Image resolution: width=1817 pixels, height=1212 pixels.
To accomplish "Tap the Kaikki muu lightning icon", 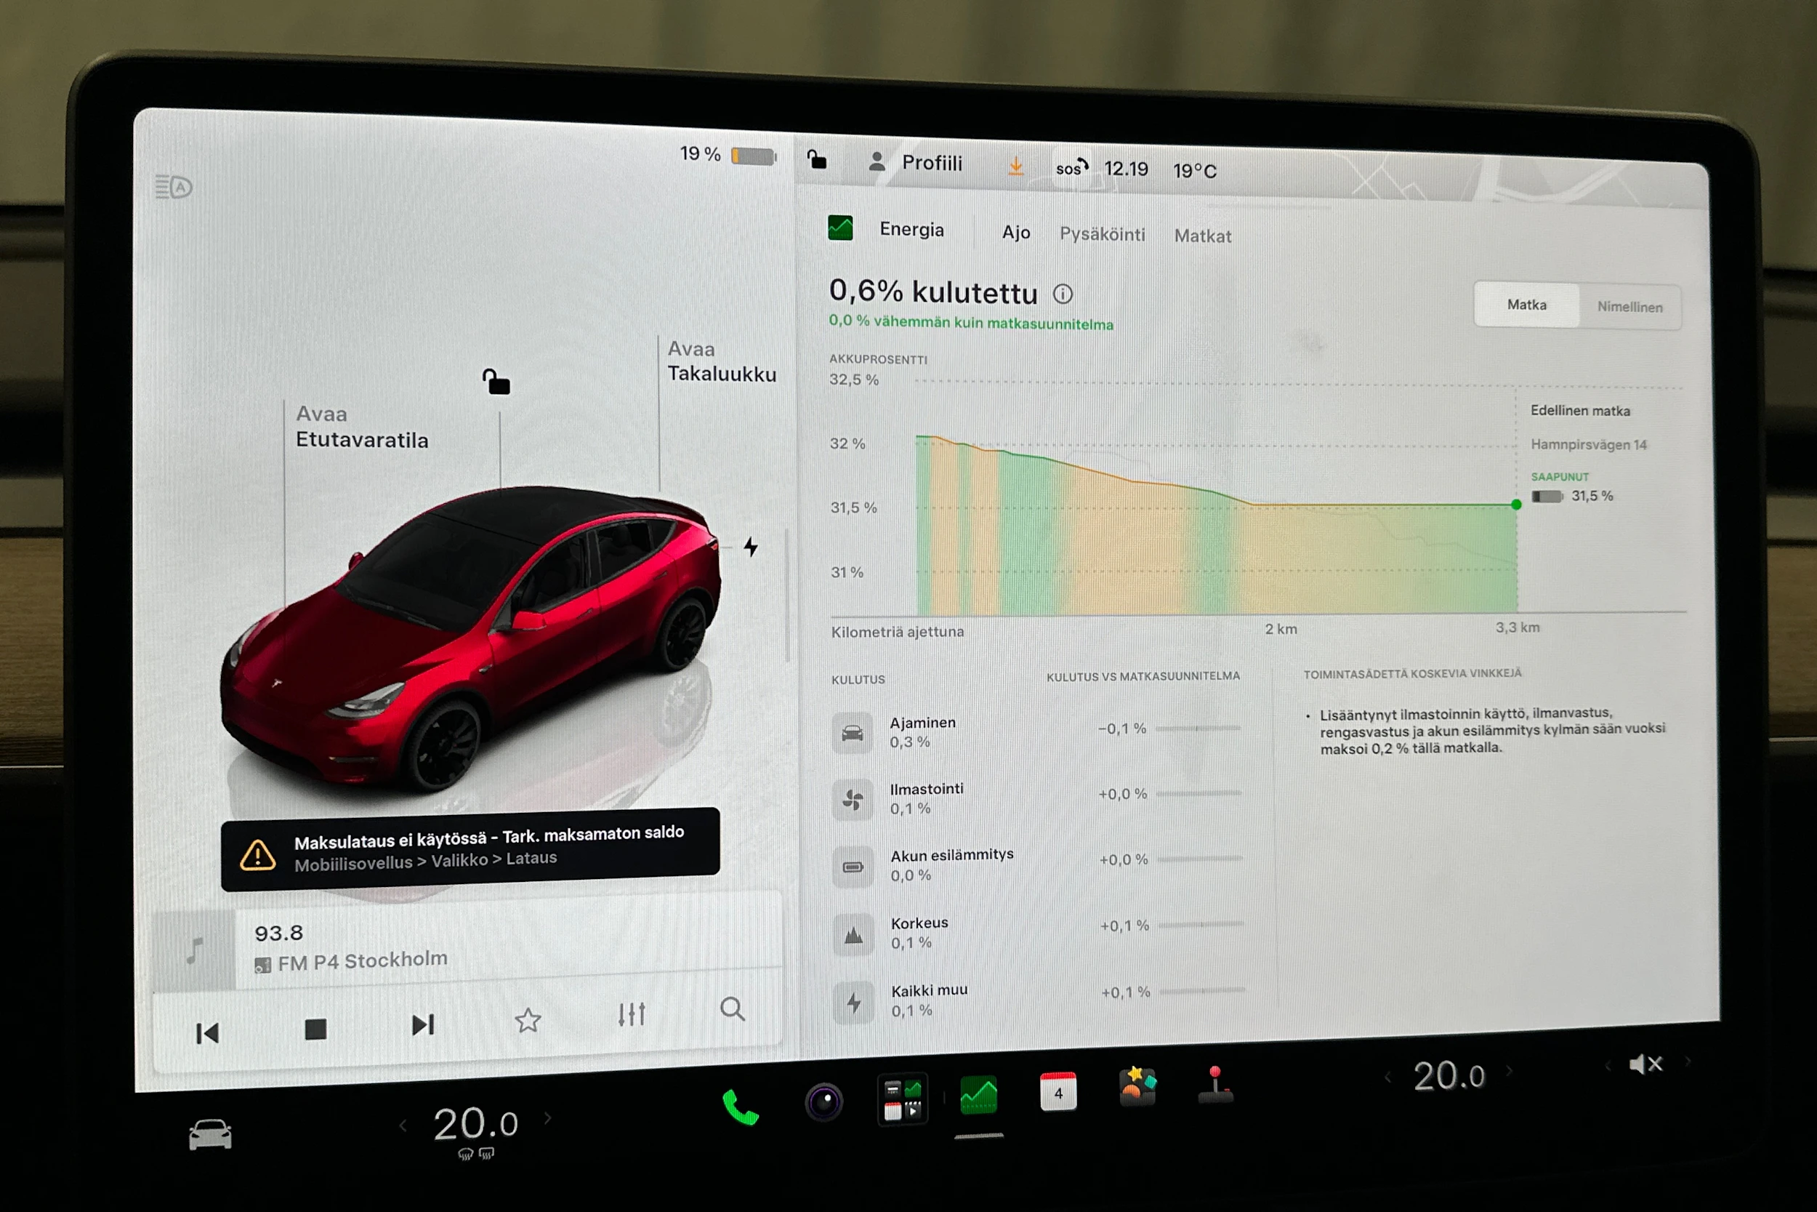I will click(x=855, y=1003).
